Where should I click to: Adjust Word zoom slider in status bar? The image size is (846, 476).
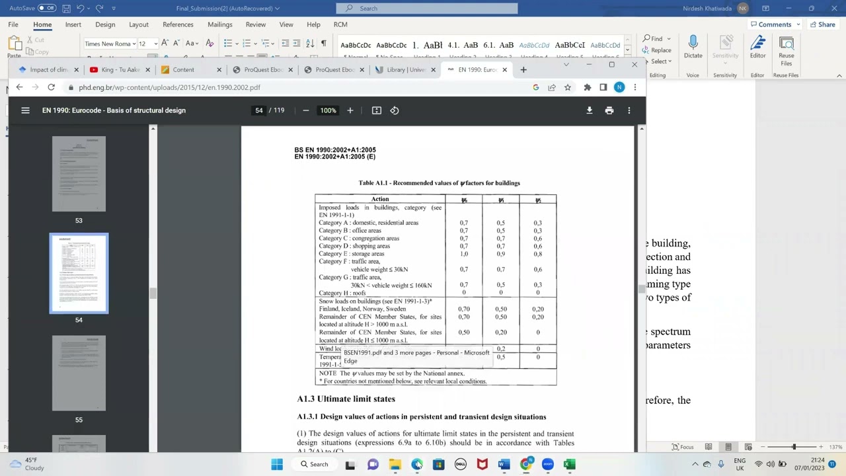(794, 447)
